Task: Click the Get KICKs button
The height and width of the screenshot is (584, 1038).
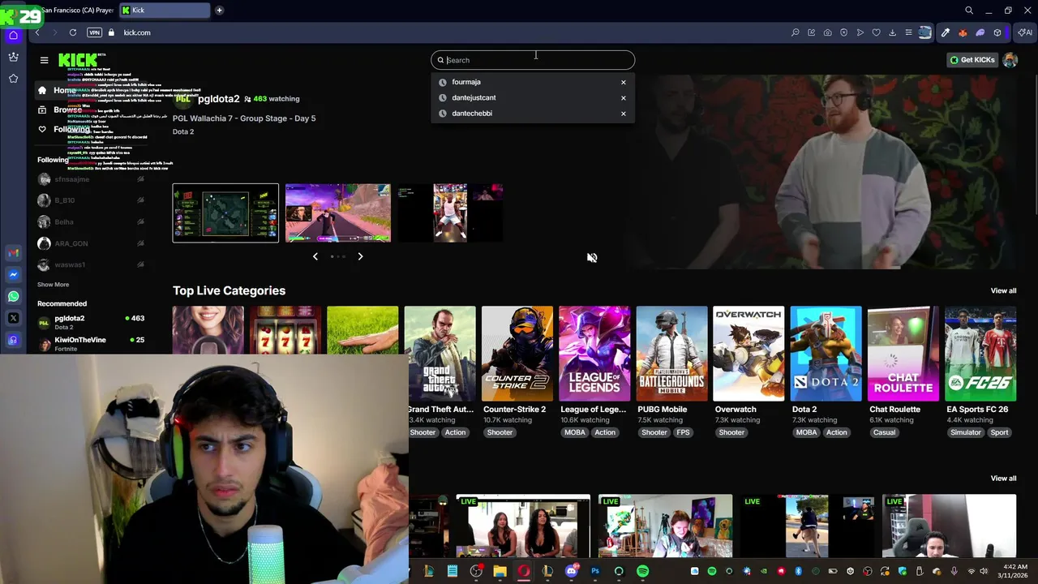Action: (x=972, y=60)
